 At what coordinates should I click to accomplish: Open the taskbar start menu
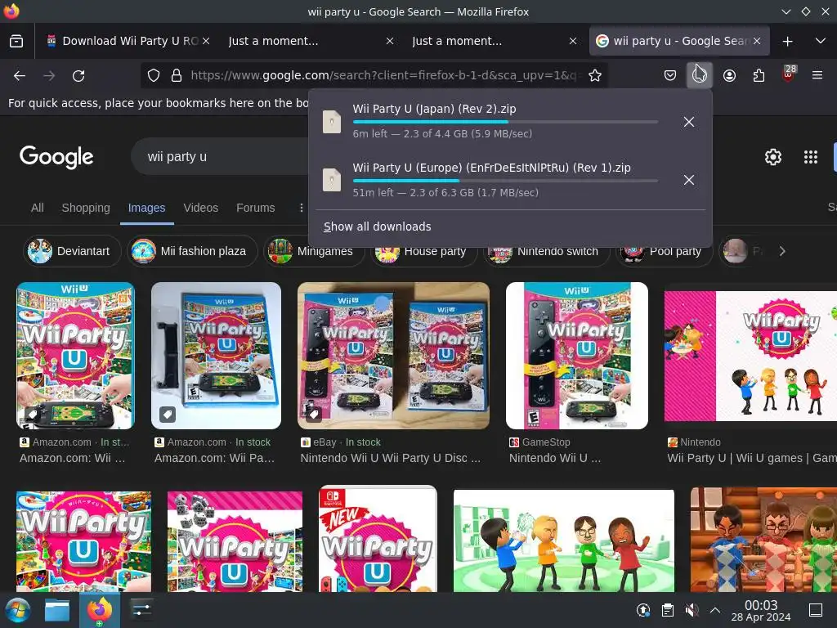(18, 610)
